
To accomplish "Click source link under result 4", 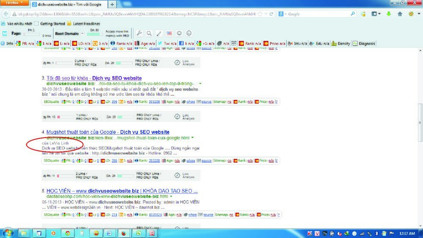I will [206, 161].
